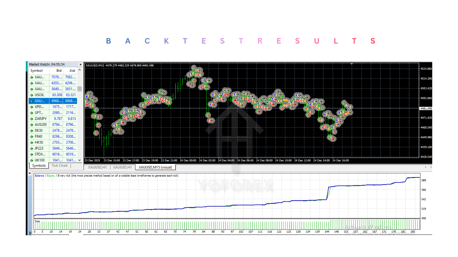458x257 pixels.
Task: Close the Market Watch panel
Action: [81, 65]
